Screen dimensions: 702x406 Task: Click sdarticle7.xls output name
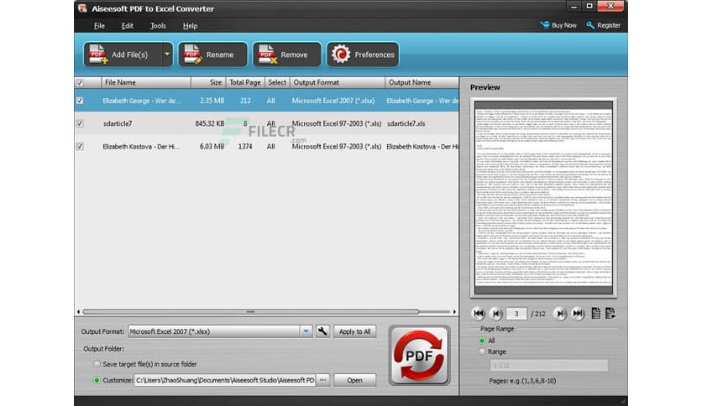click(x=406, y=124)
